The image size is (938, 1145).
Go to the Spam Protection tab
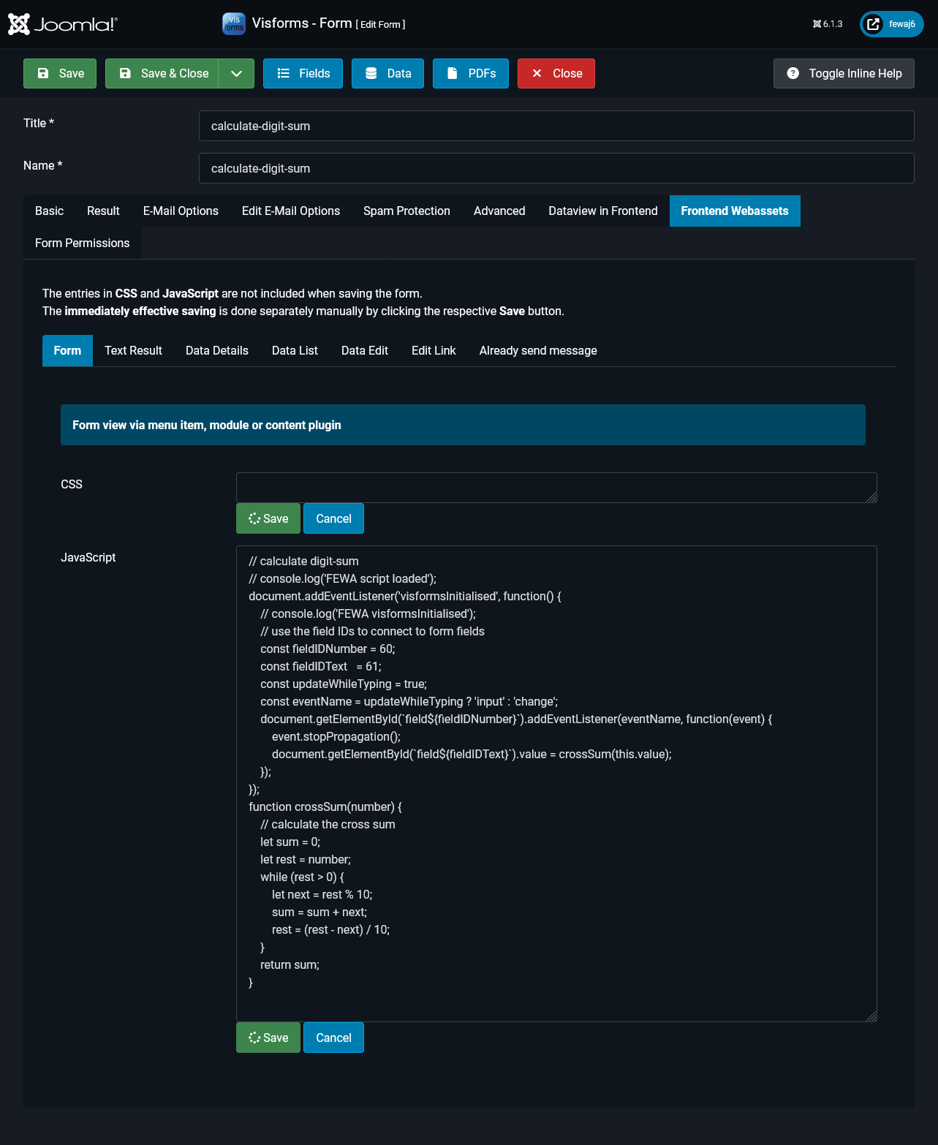coord(406,211)
